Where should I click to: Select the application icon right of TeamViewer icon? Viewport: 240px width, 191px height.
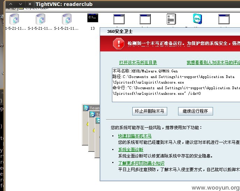coord(224,19)
